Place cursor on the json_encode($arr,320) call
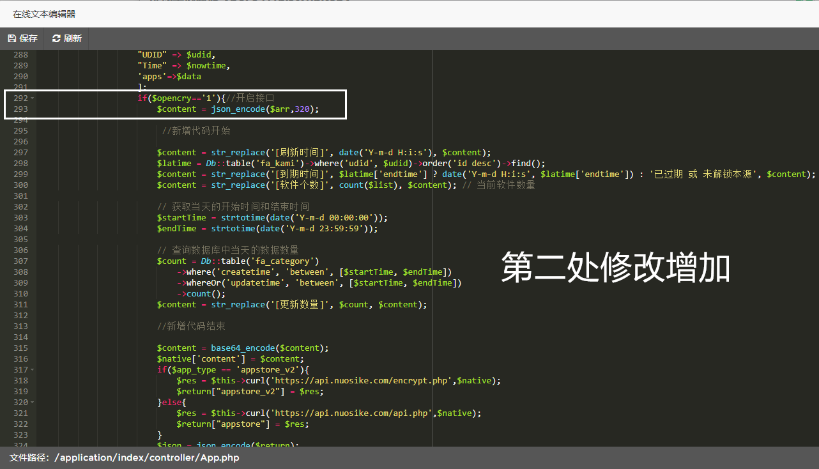This screenshot has height=469, width=819. pyautogui.click(x=263, y=109)
